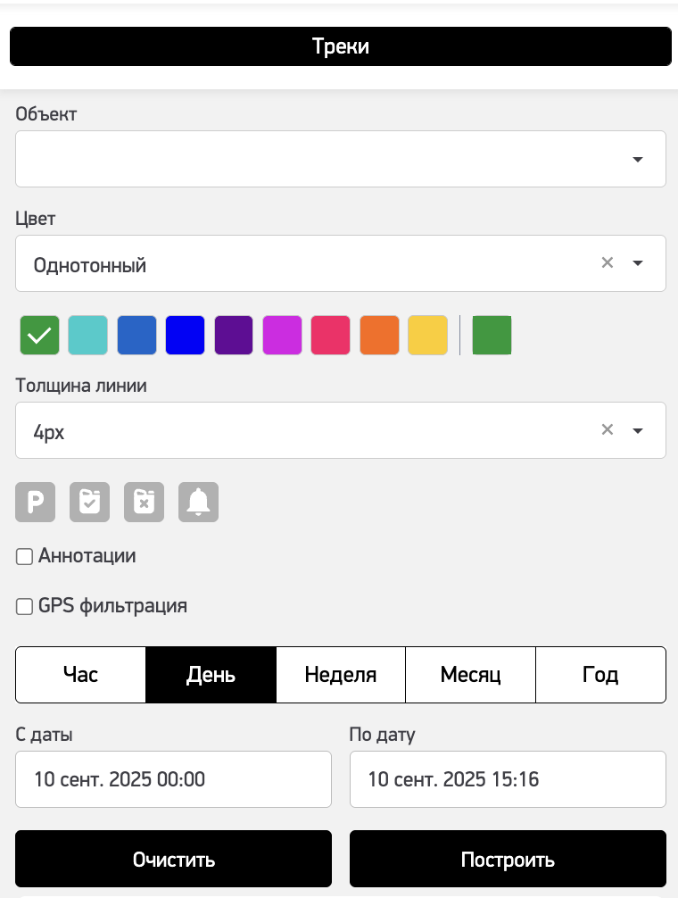
Task: Pick the purple color swatch
Action: 234,336
